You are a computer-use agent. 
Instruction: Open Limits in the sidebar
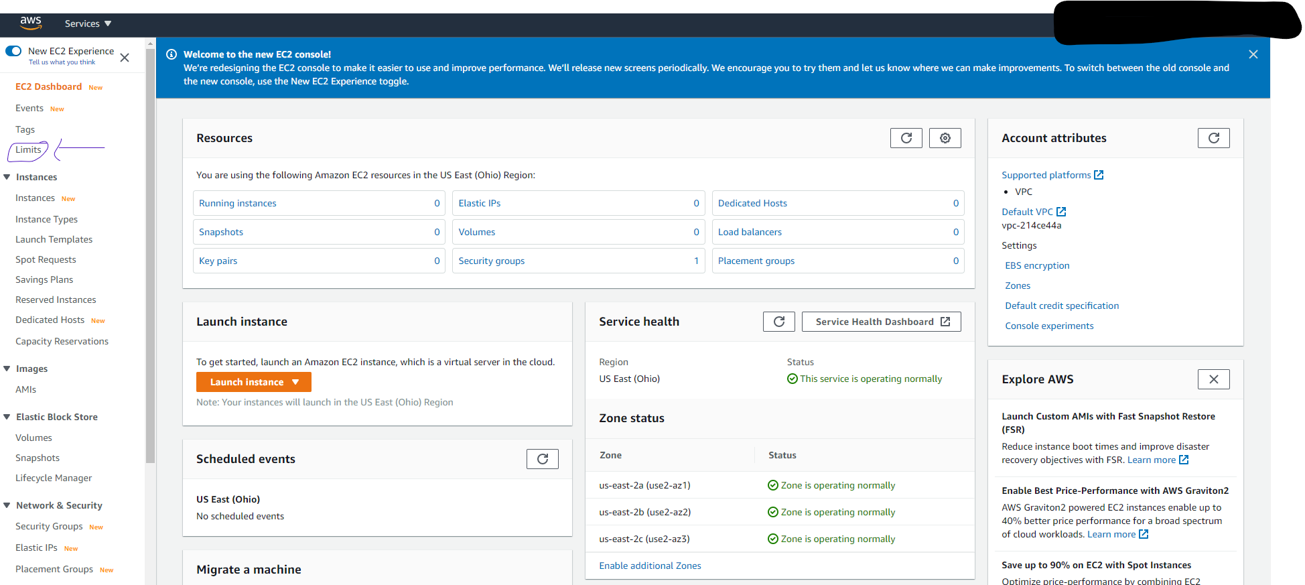pos(28,149)
